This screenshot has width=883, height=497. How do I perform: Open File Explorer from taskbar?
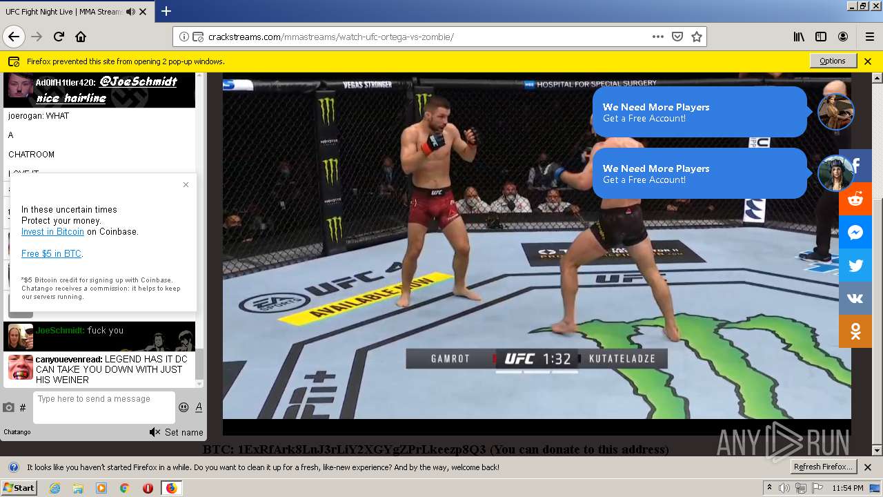click(78, 488)
